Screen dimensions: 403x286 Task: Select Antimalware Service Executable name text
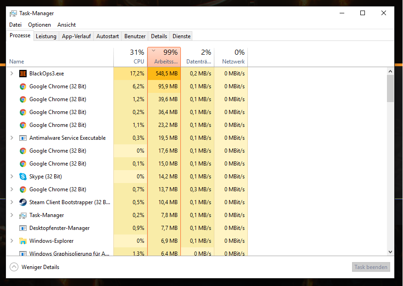[x=67, y=138]
